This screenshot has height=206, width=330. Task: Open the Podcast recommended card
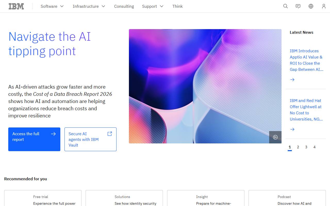287,198
